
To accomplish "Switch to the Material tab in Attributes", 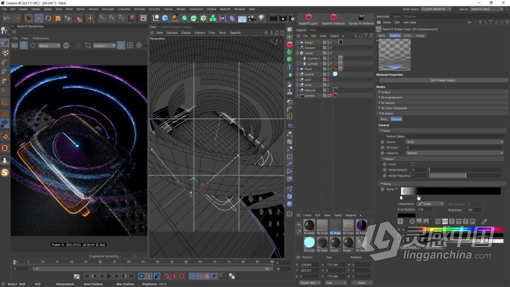I will point(395,35).
